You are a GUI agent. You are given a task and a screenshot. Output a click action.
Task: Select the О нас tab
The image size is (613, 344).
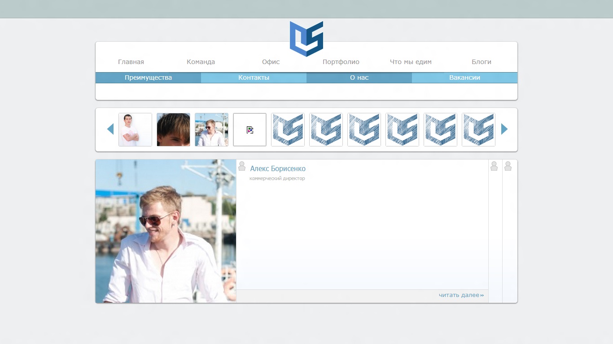(x=359, y=77)
